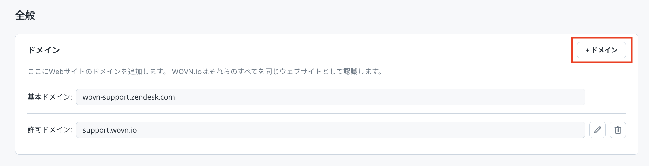Screen dimensions: 649x166
Task: Delete allowed domain with the trash icon
Action: tap(618, 130)
